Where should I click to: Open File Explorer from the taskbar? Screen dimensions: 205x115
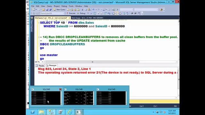coord(42,112)
